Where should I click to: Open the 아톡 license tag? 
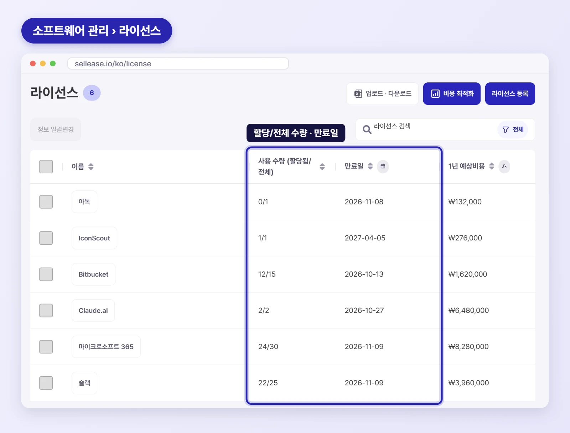coord(84,202)
